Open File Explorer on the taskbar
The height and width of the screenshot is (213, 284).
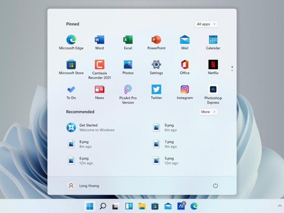tap(142, 206)
